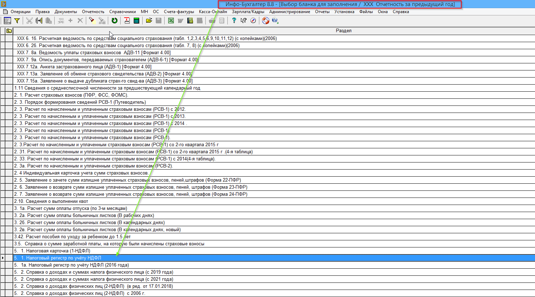This screenshot has width=535, height=297.
Task: Select row Порядок формирования сведений РСВ-1 (Путеводитель)
Action: [274, 102]
